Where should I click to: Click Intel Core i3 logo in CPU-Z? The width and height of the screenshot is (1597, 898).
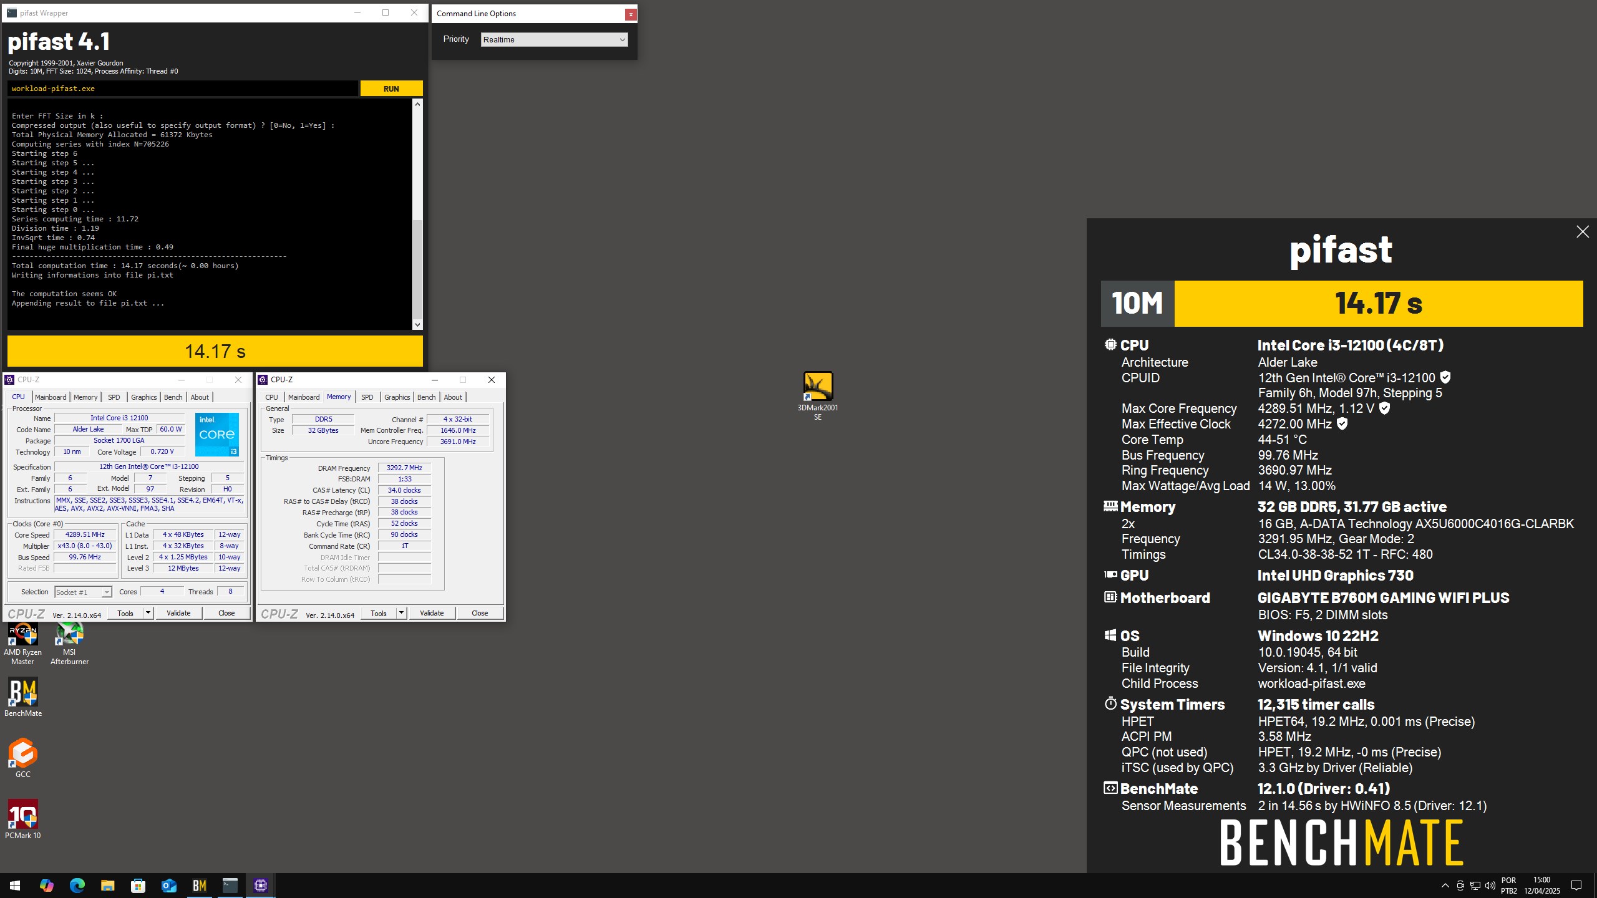coord(216,434)
